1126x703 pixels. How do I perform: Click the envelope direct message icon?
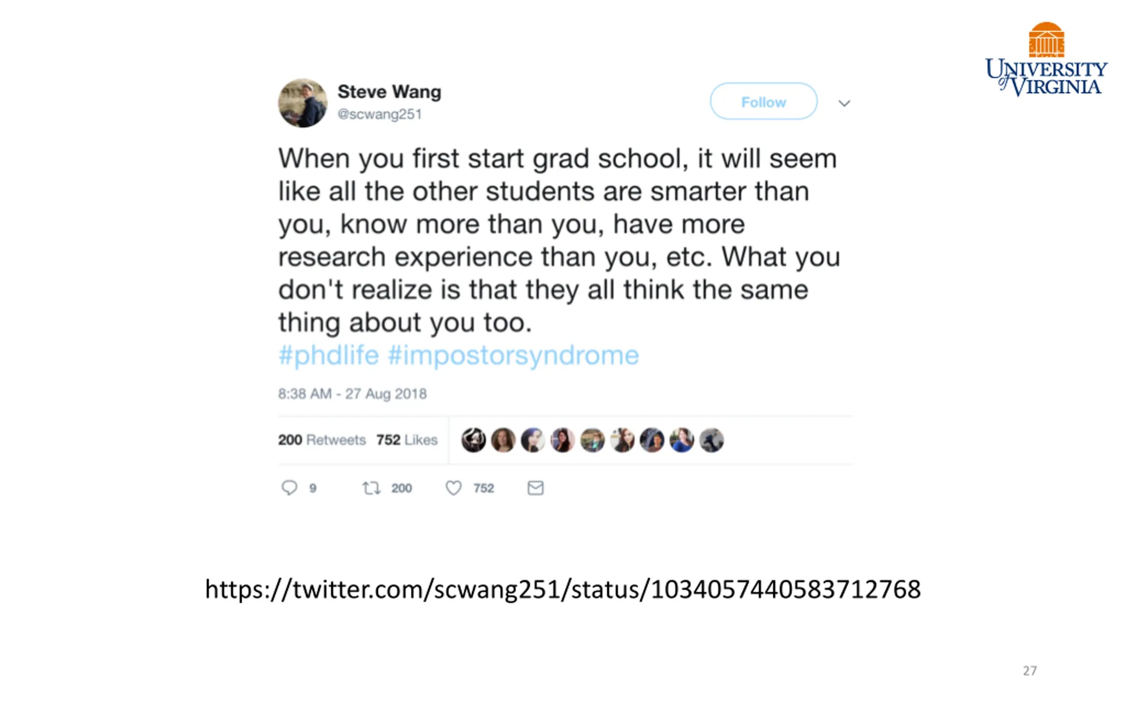536,488
